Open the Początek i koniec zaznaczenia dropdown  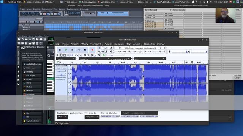[x=139, y=113]
